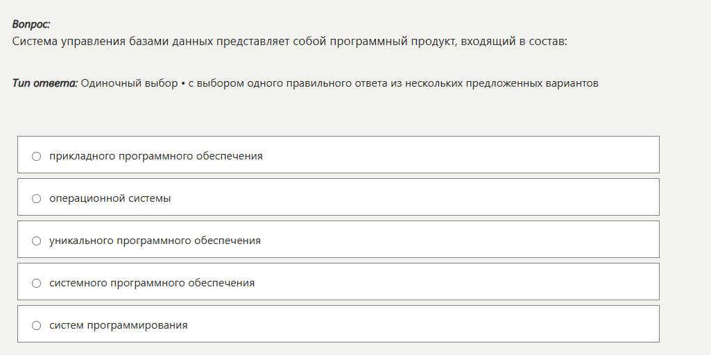Image resolution: width=711 pixels, height=355 pixels.
Task: Select radio button for 'уникального программного обеспечения'
Action: (37, 241)
